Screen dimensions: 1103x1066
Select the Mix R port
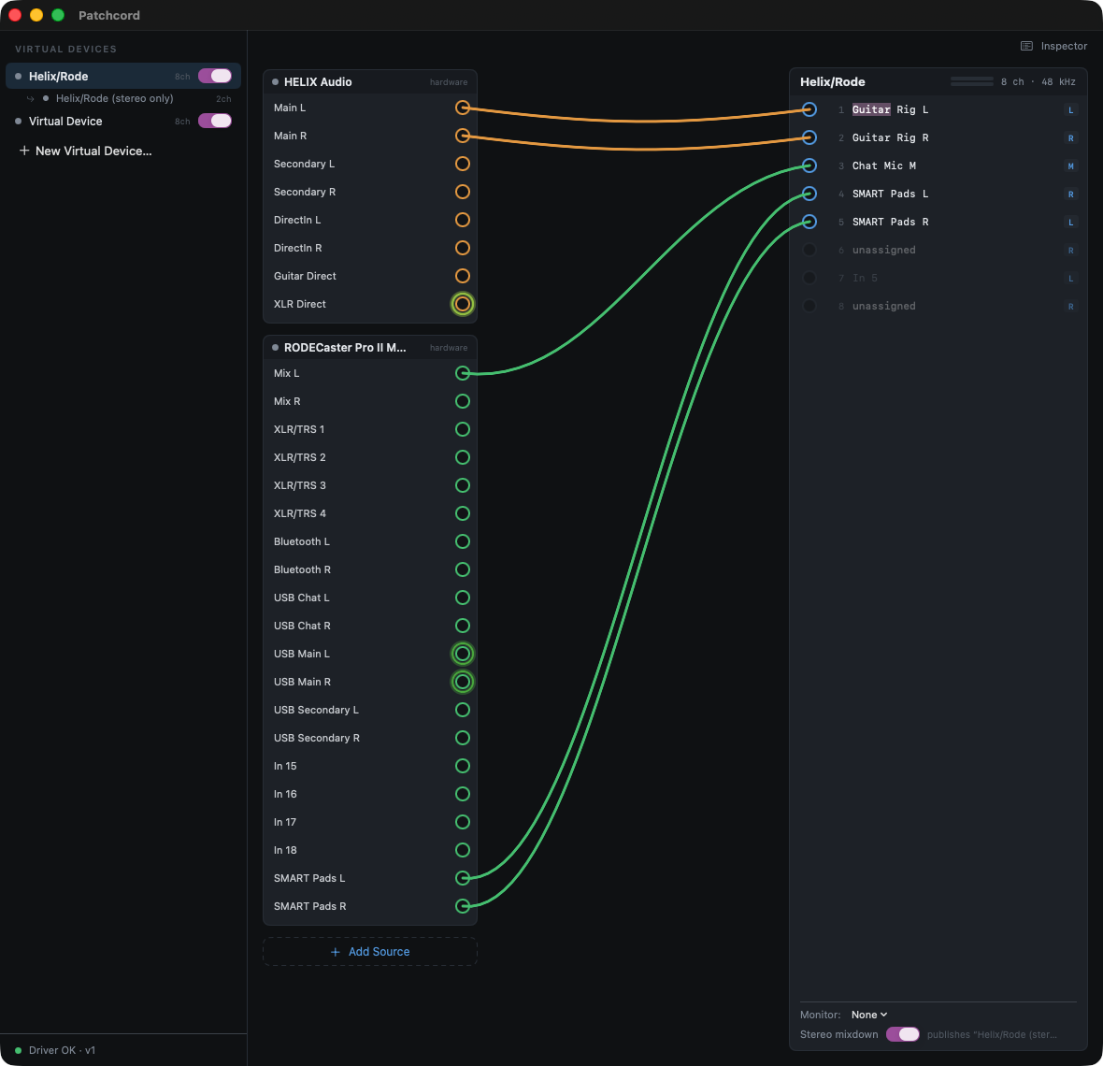462,401
